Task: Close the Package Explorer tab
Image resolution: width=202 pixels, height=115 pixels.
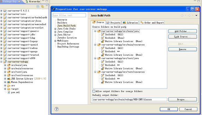Action: [x=19, y=2]
